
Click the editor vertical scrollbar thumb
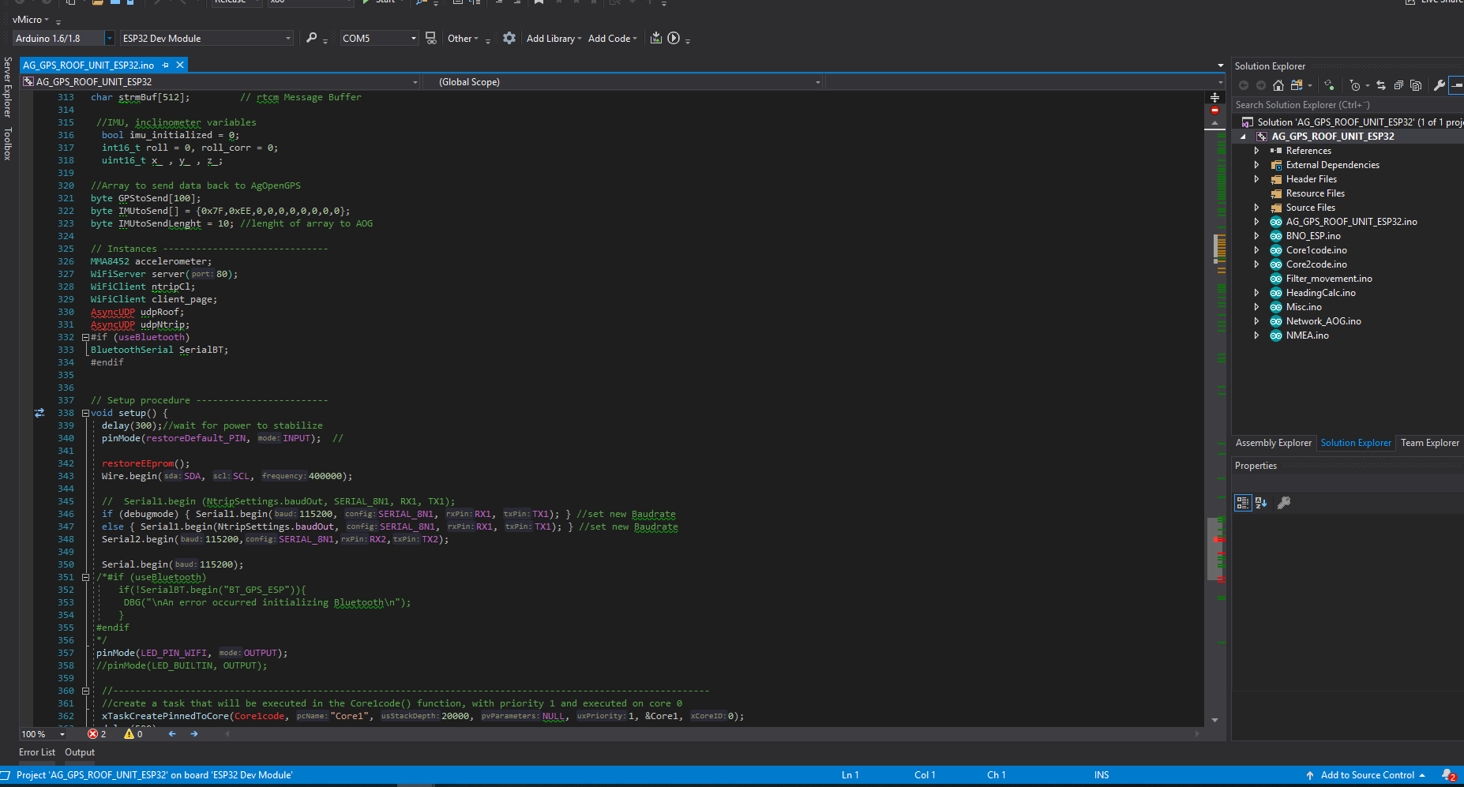click(x=1214, y=549)
